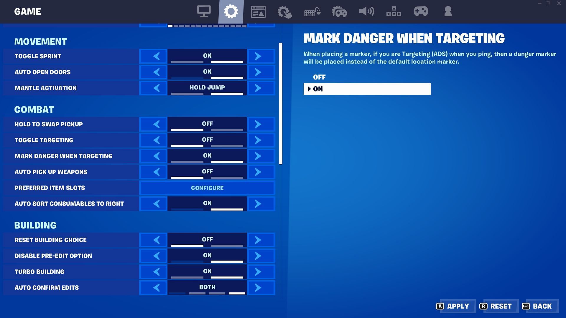Click the CONFIGURE Preferred Item Slots button

[207, 188]
